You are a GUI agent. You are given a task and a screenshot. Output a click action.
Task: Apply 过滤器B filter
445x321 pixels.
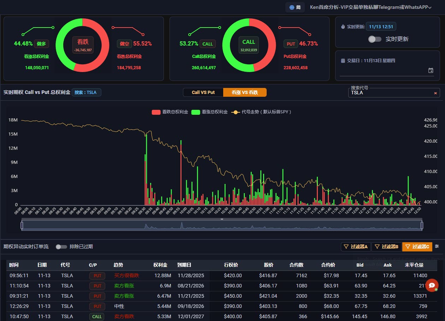[387, 247]
